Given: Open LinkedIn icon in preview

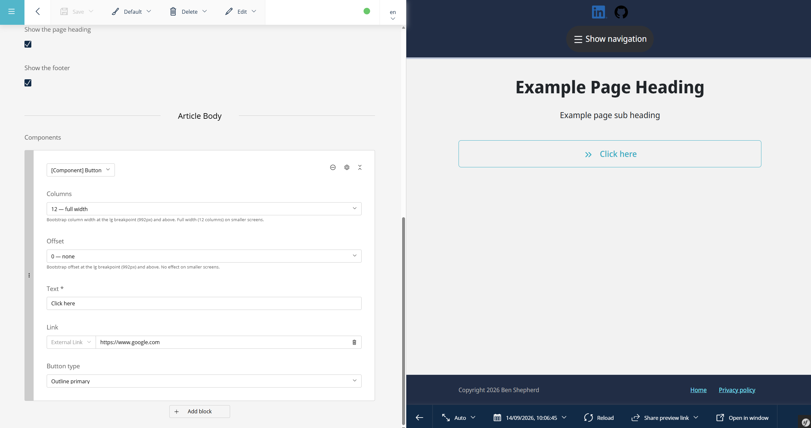Looking at the screenshot, I should pyautogui.click(x=599, y=12).
